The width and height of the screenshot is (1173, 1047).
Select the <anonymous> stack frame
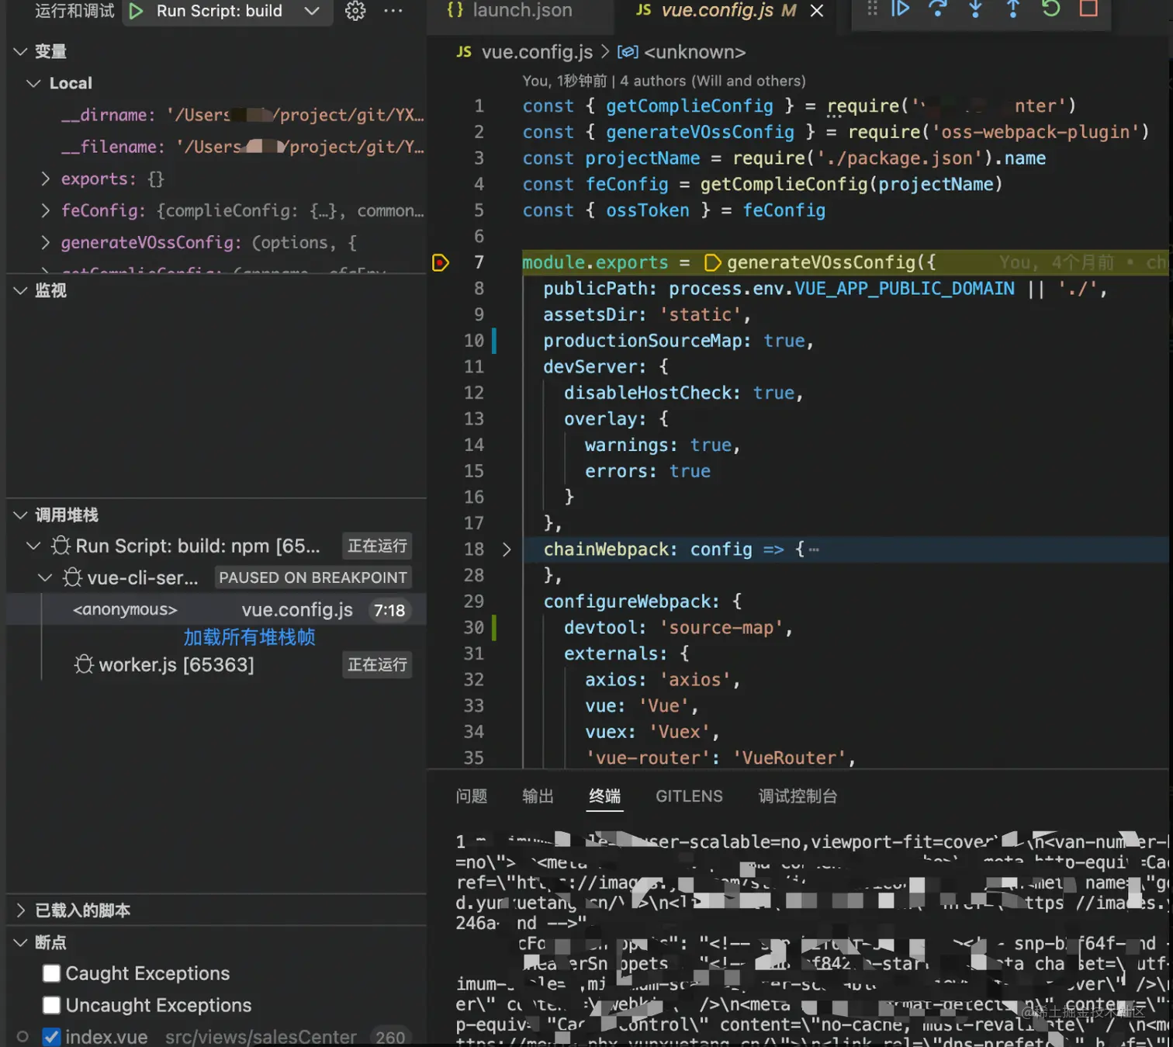[216, 609]
